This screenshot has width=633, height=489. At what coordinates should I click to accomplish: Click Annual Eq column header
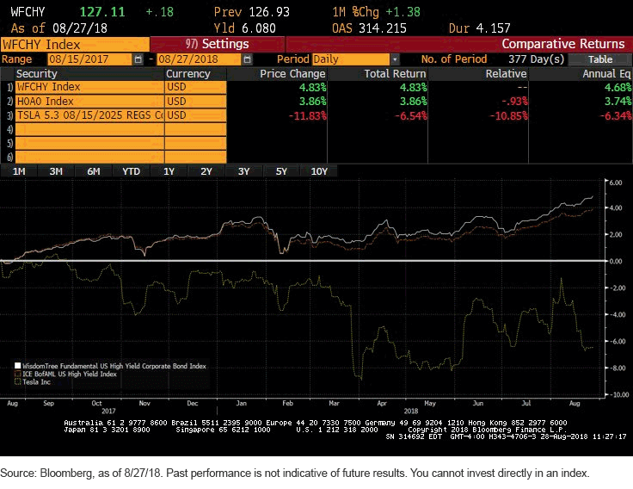tap(606, 73)
